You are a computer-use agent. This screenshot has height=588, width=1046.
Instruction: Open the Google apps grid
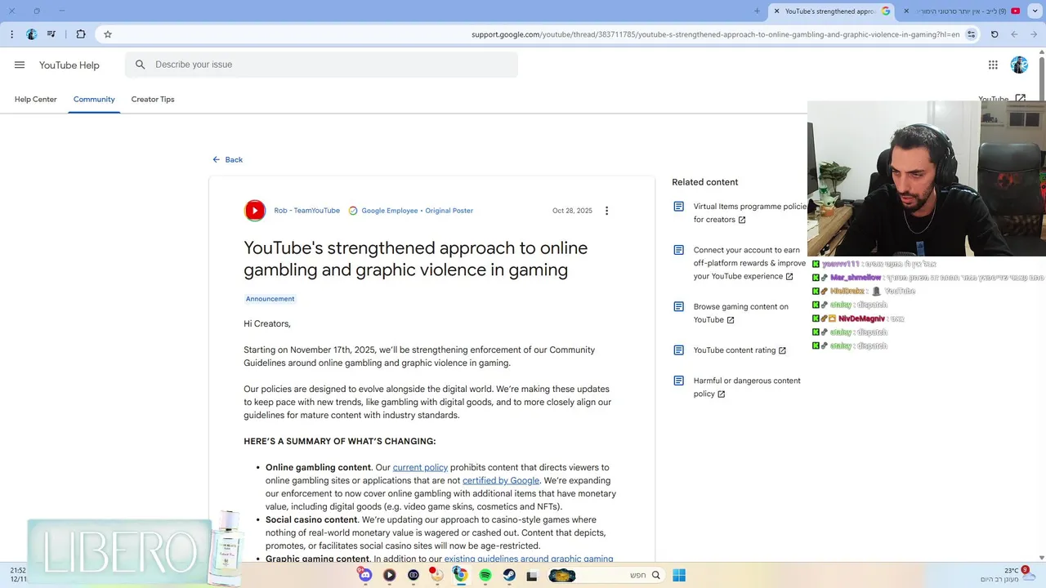point(993,65)
